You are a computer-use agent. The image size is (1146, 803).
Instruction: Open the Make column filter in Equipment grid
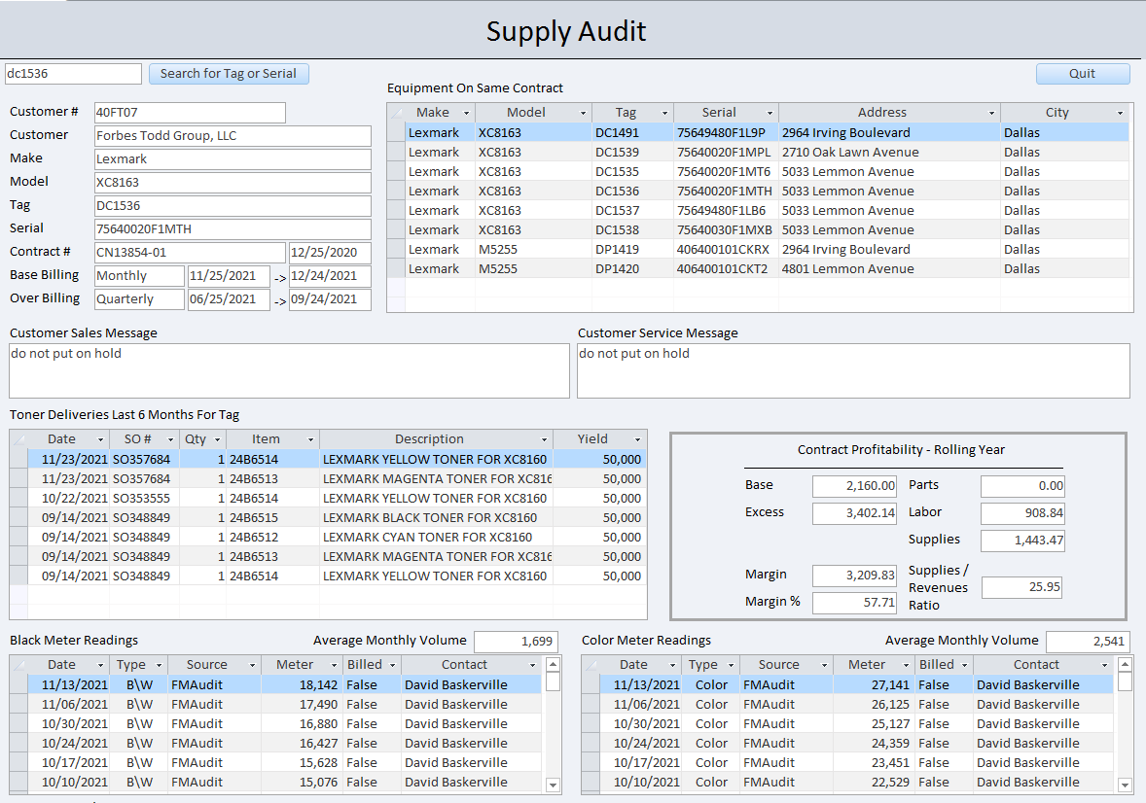pos(465,112)
